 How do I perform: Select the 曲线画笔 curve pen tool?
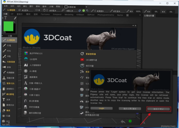[9, 94]
